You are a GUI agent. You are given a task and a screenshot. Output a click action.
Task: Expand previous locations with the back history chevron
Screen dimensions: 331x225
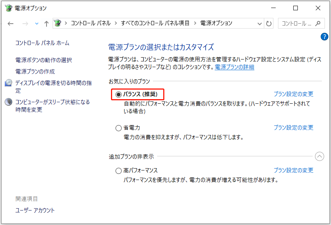[37, 23]
